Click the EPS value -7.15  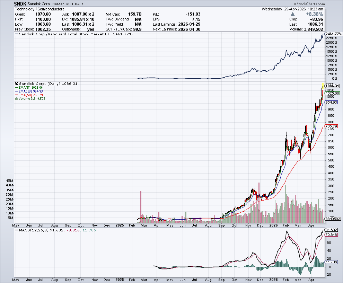coord(195,19)
